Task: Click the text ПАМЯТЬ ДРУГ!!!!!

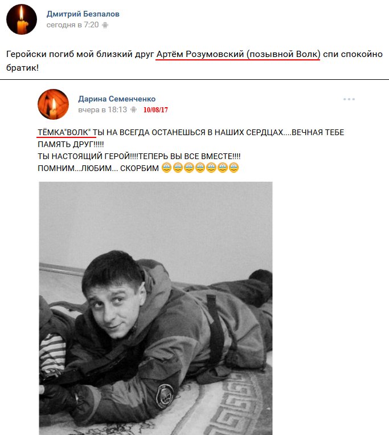Action: 71,144
